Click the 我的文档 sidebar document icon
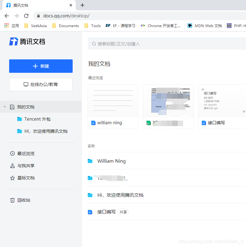 click(12, 107)
